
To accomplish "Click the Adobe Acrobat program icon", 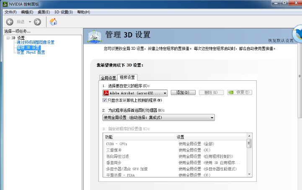I will (x=106, y=93).
